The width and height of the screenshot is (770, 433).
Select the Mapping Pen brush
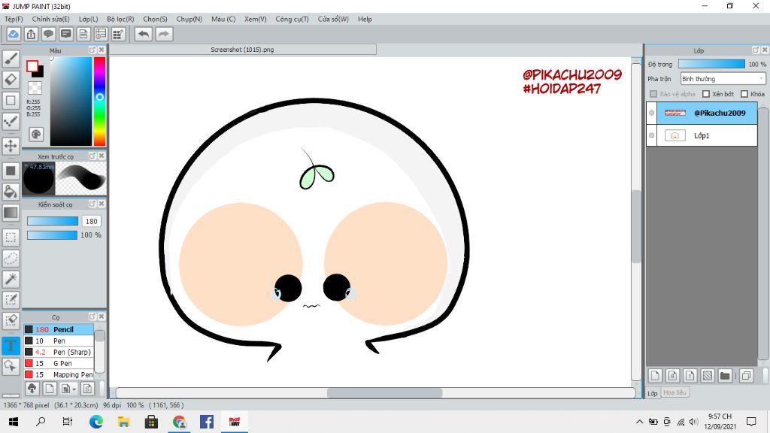[x=59, y=374]
